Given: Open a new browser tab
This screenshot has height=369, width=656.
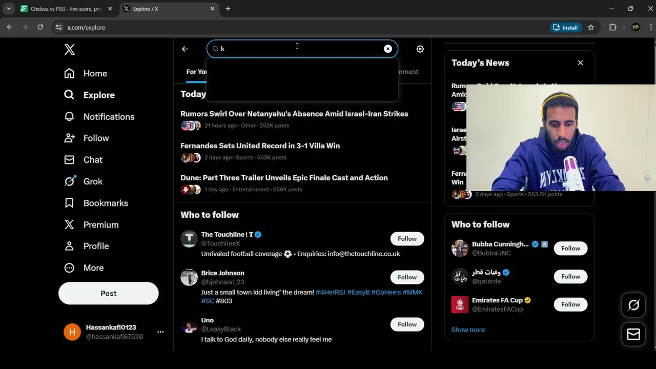Looking at the screenshot, I should 228,9.
